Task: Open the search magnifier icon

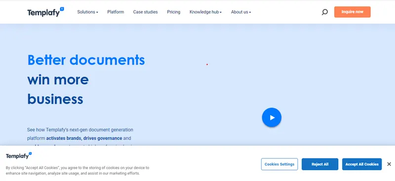Action: 325,12
